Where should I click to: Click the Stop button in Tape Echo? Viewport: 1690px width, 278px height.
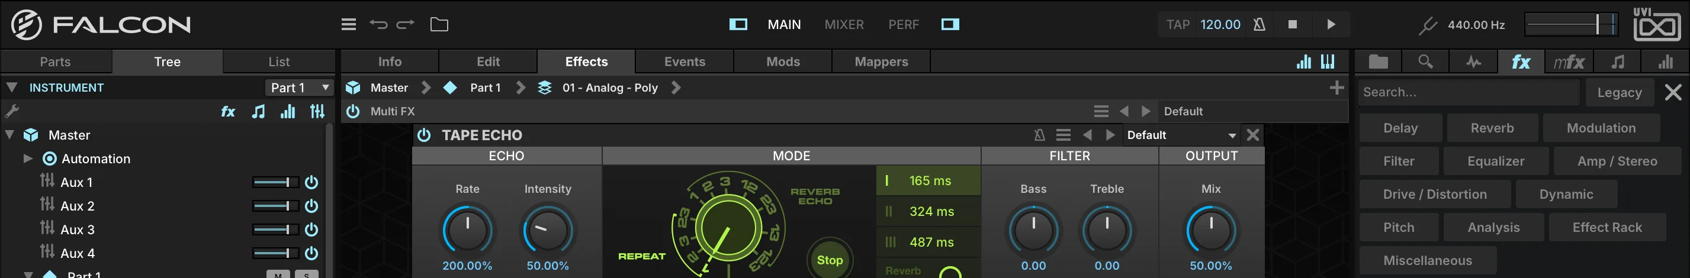click(x=830, y=260)
